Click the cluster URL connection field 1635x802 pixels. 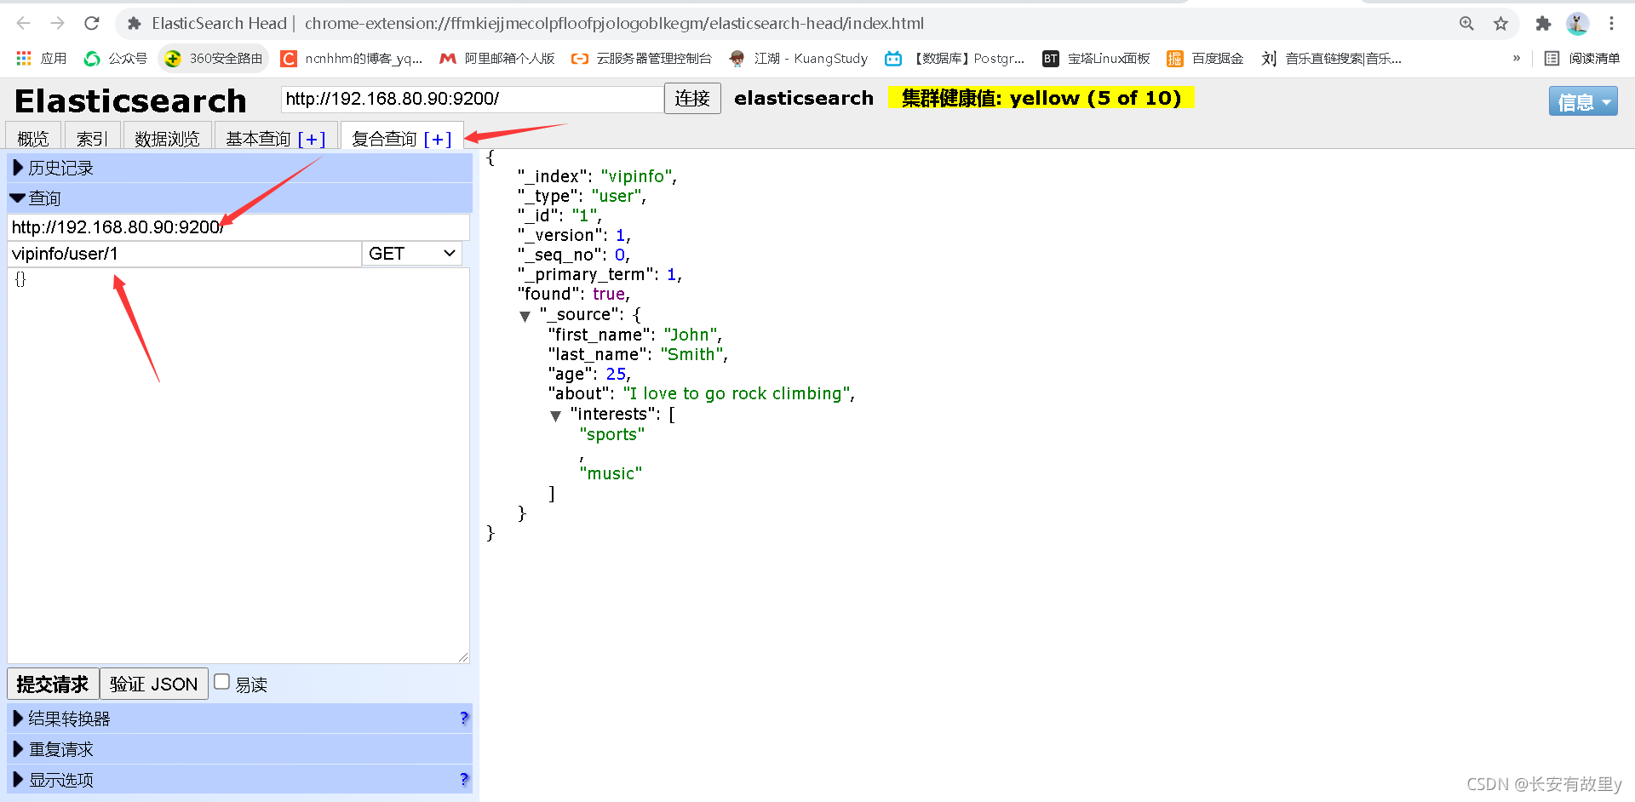[x=473, y=99]
